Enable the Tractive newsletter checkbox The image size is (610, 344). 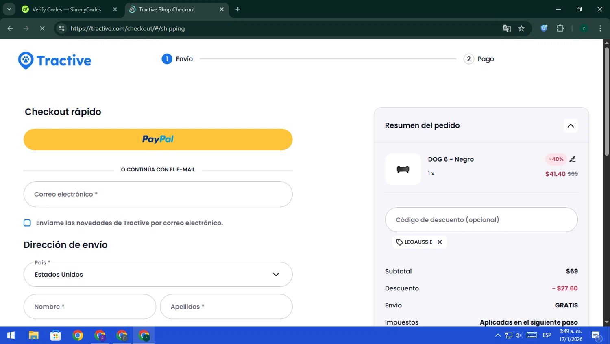pos(27,223)
